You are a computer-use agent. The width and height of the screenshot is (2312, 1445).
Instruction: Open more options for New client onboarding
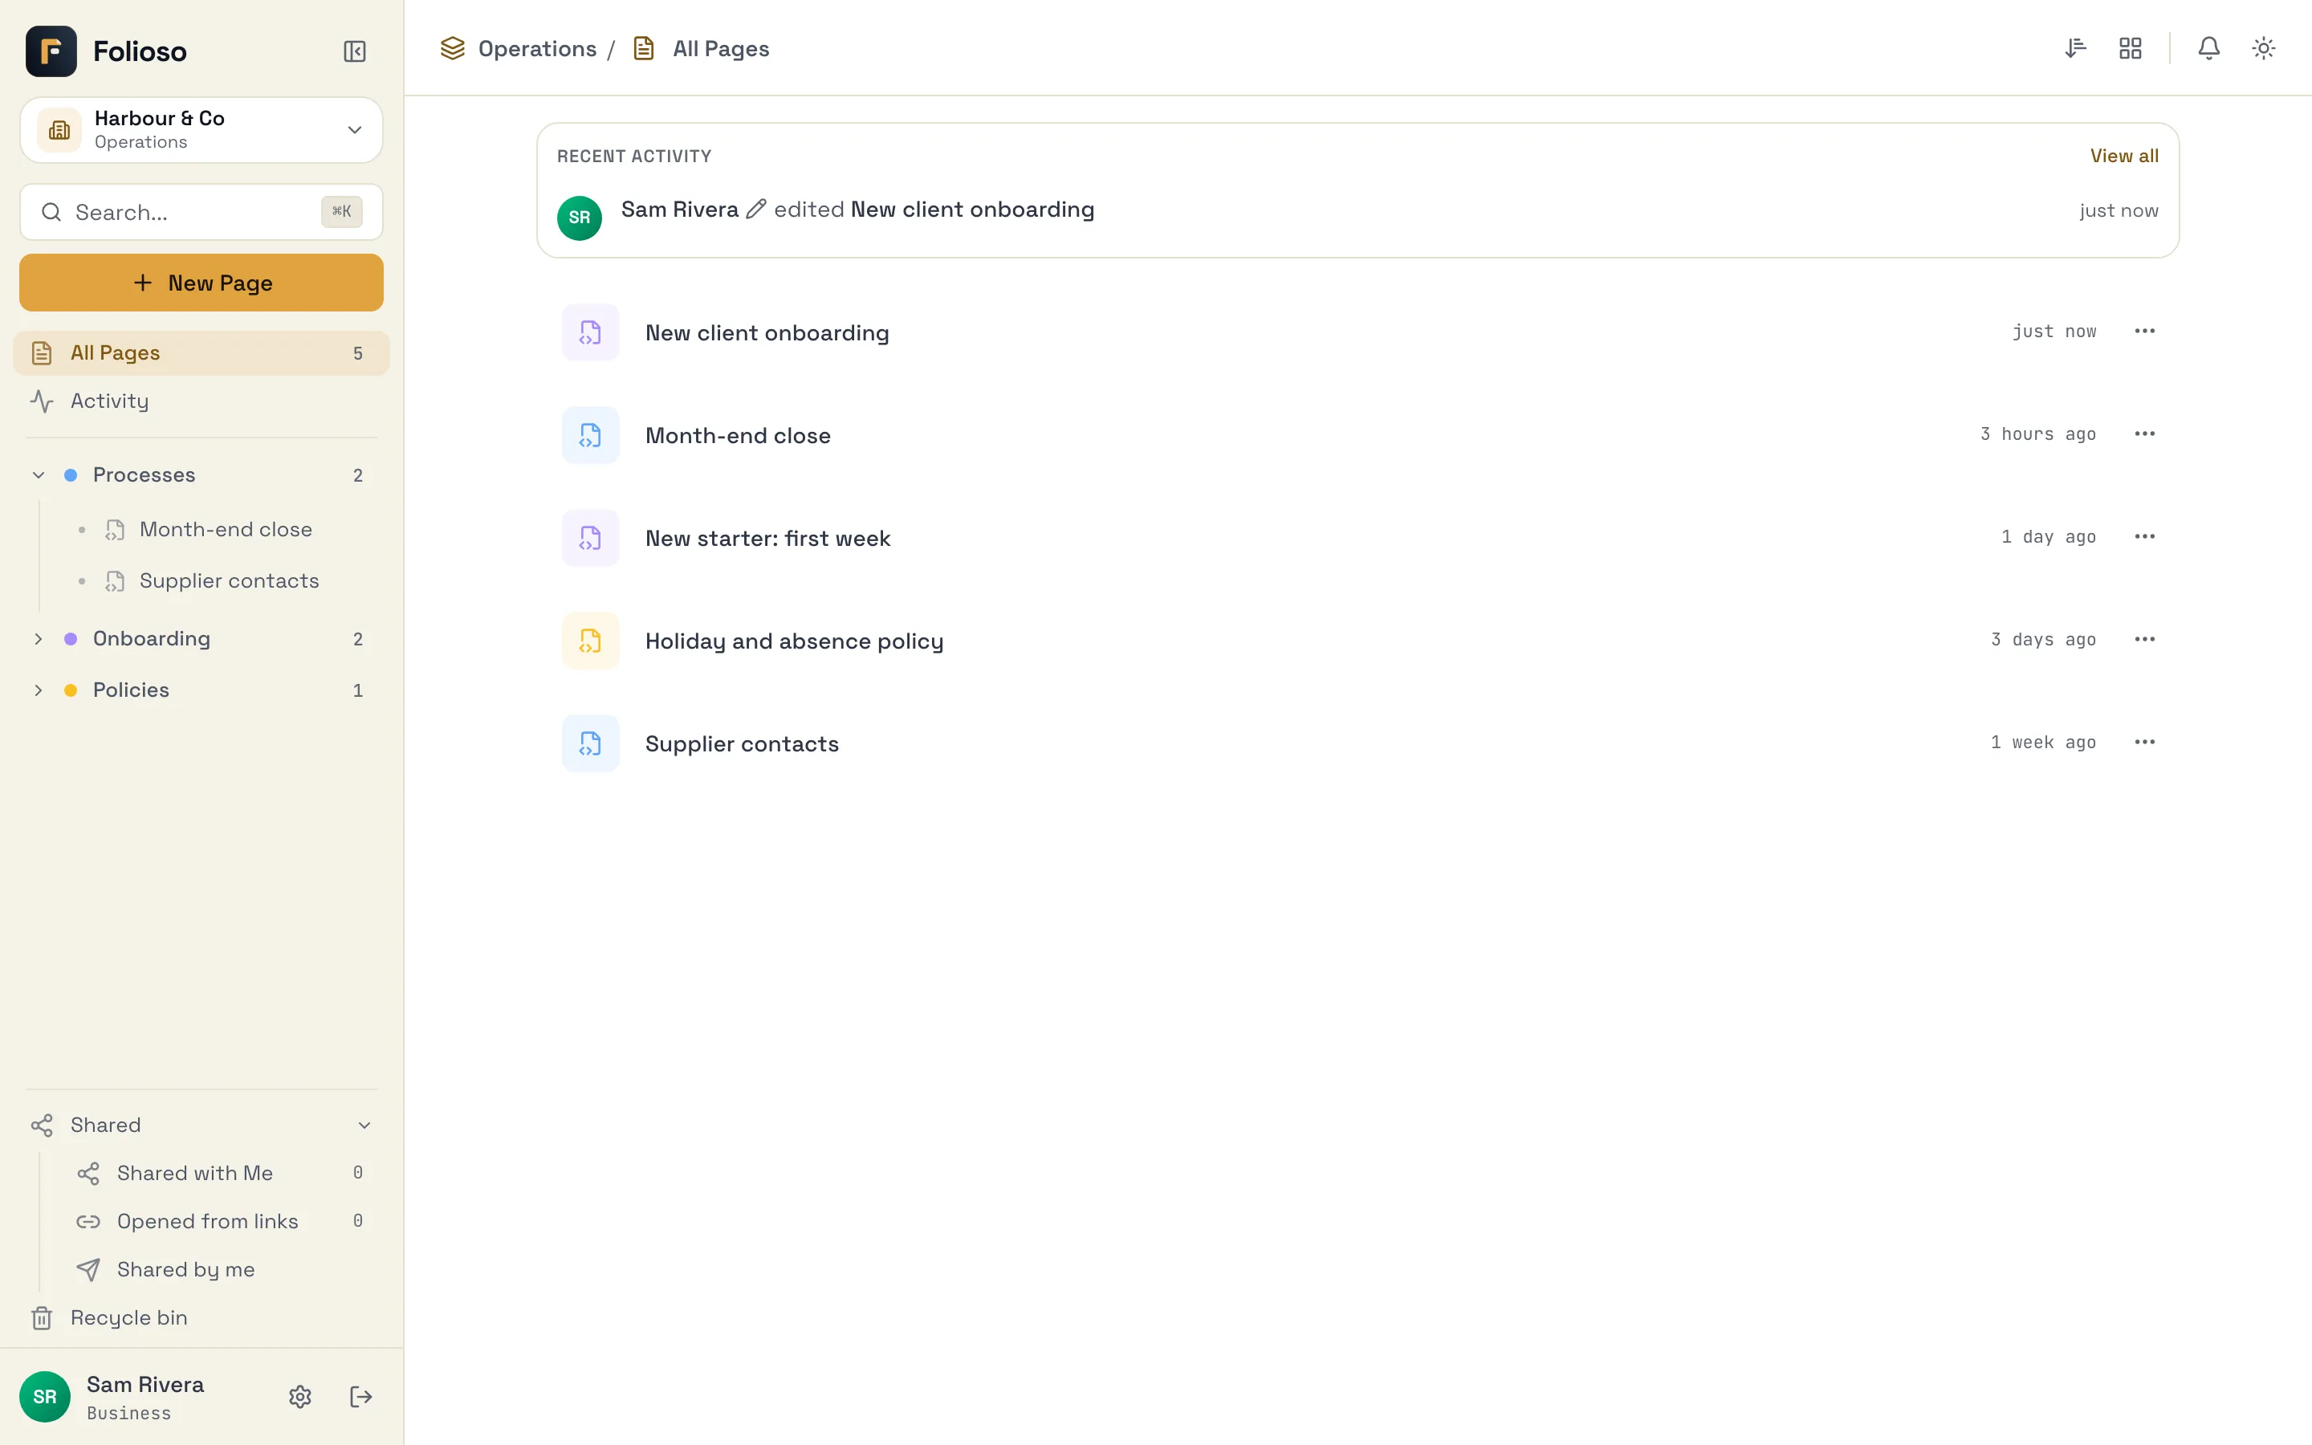click(2145, 332)
